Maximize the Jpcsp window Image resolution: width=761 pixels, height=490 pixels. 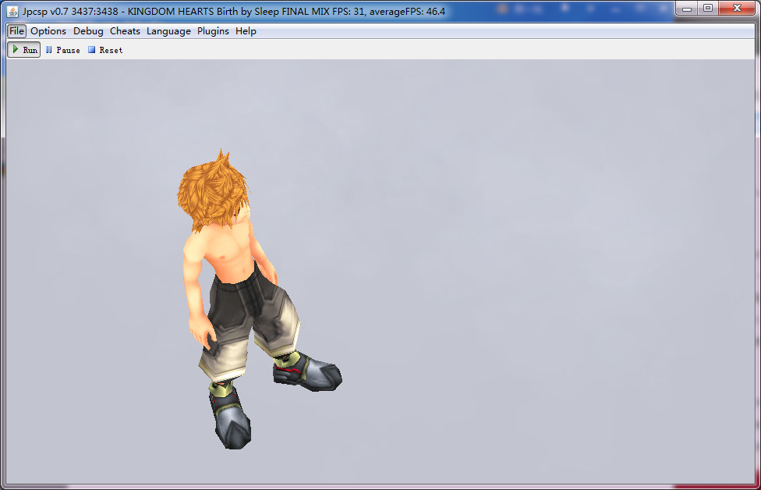(708, 8)
